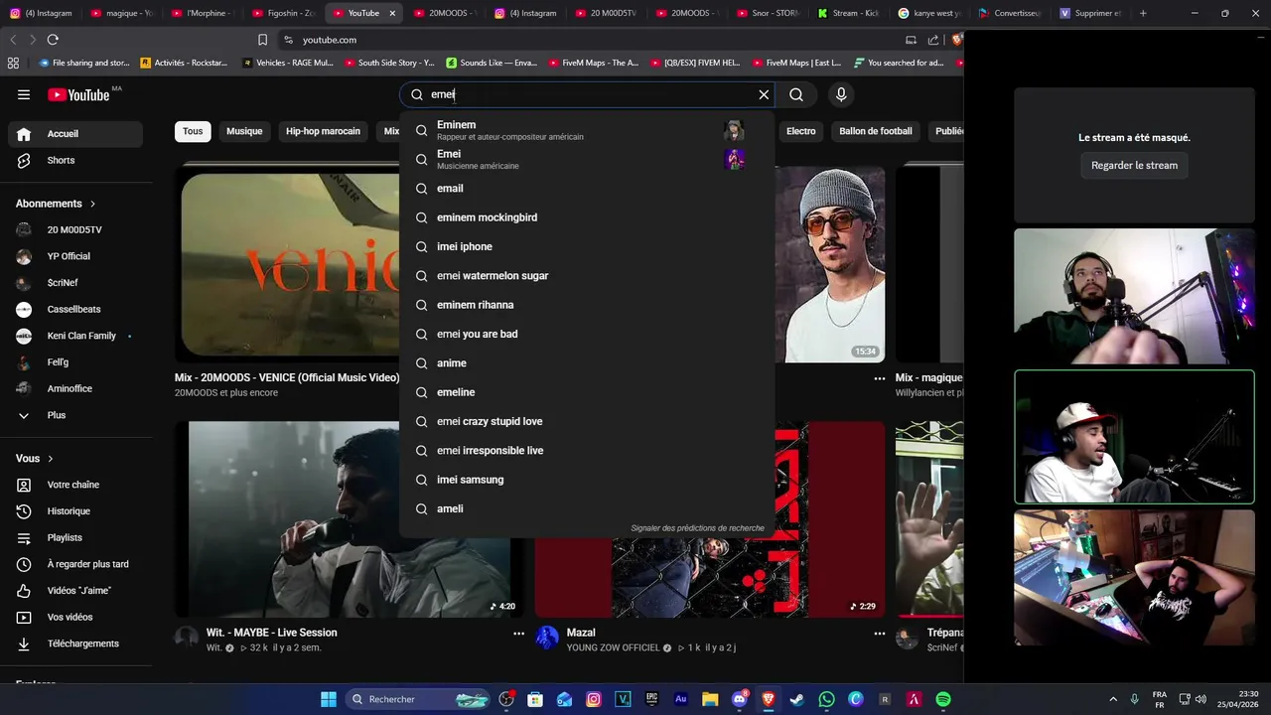Expand the 'Vous' section chevron
This screenshot has height=715, width=1271.
pos(51,459)
